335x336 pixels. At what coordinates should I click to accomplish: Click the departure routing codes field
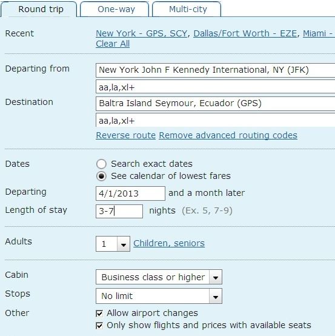coord(215,87)
